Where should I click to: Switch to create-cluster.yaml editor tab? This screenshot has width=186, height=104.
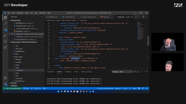click(88, 17)
